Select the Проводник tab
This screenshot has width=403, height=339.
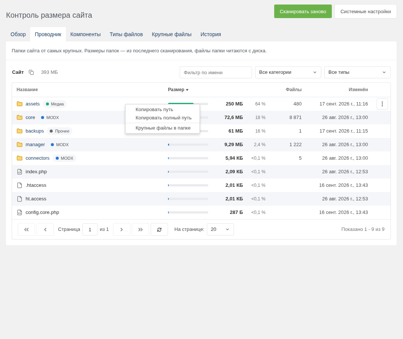point(48,34)
